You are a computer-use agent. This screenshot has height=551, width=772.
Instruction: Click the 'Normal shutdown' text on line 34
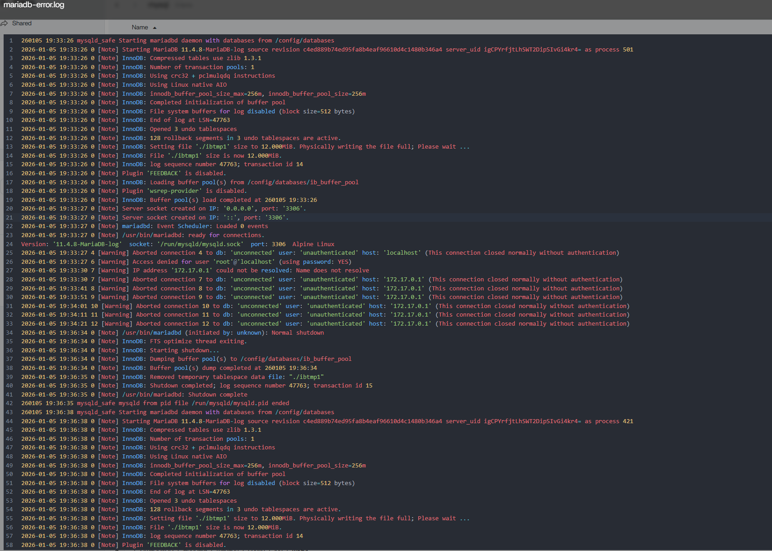[297, 333]
